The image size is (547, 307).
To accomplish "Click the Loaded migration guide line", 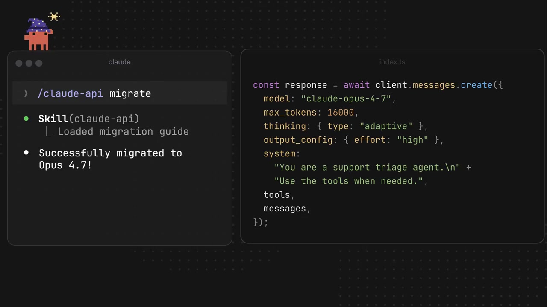I will click(x=123, y=132).
